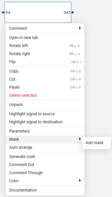Screen dimensions: 112x197
Task: Open the Mask submenu arrow
Action: 80,139
